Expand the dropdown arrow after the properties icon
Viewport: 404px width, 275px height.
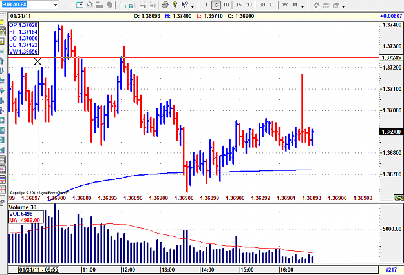[x=343, y=6]
